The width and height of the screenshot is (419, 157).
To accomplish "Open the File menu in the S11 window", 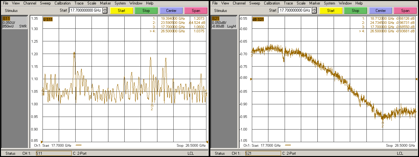I will point(6,3).
